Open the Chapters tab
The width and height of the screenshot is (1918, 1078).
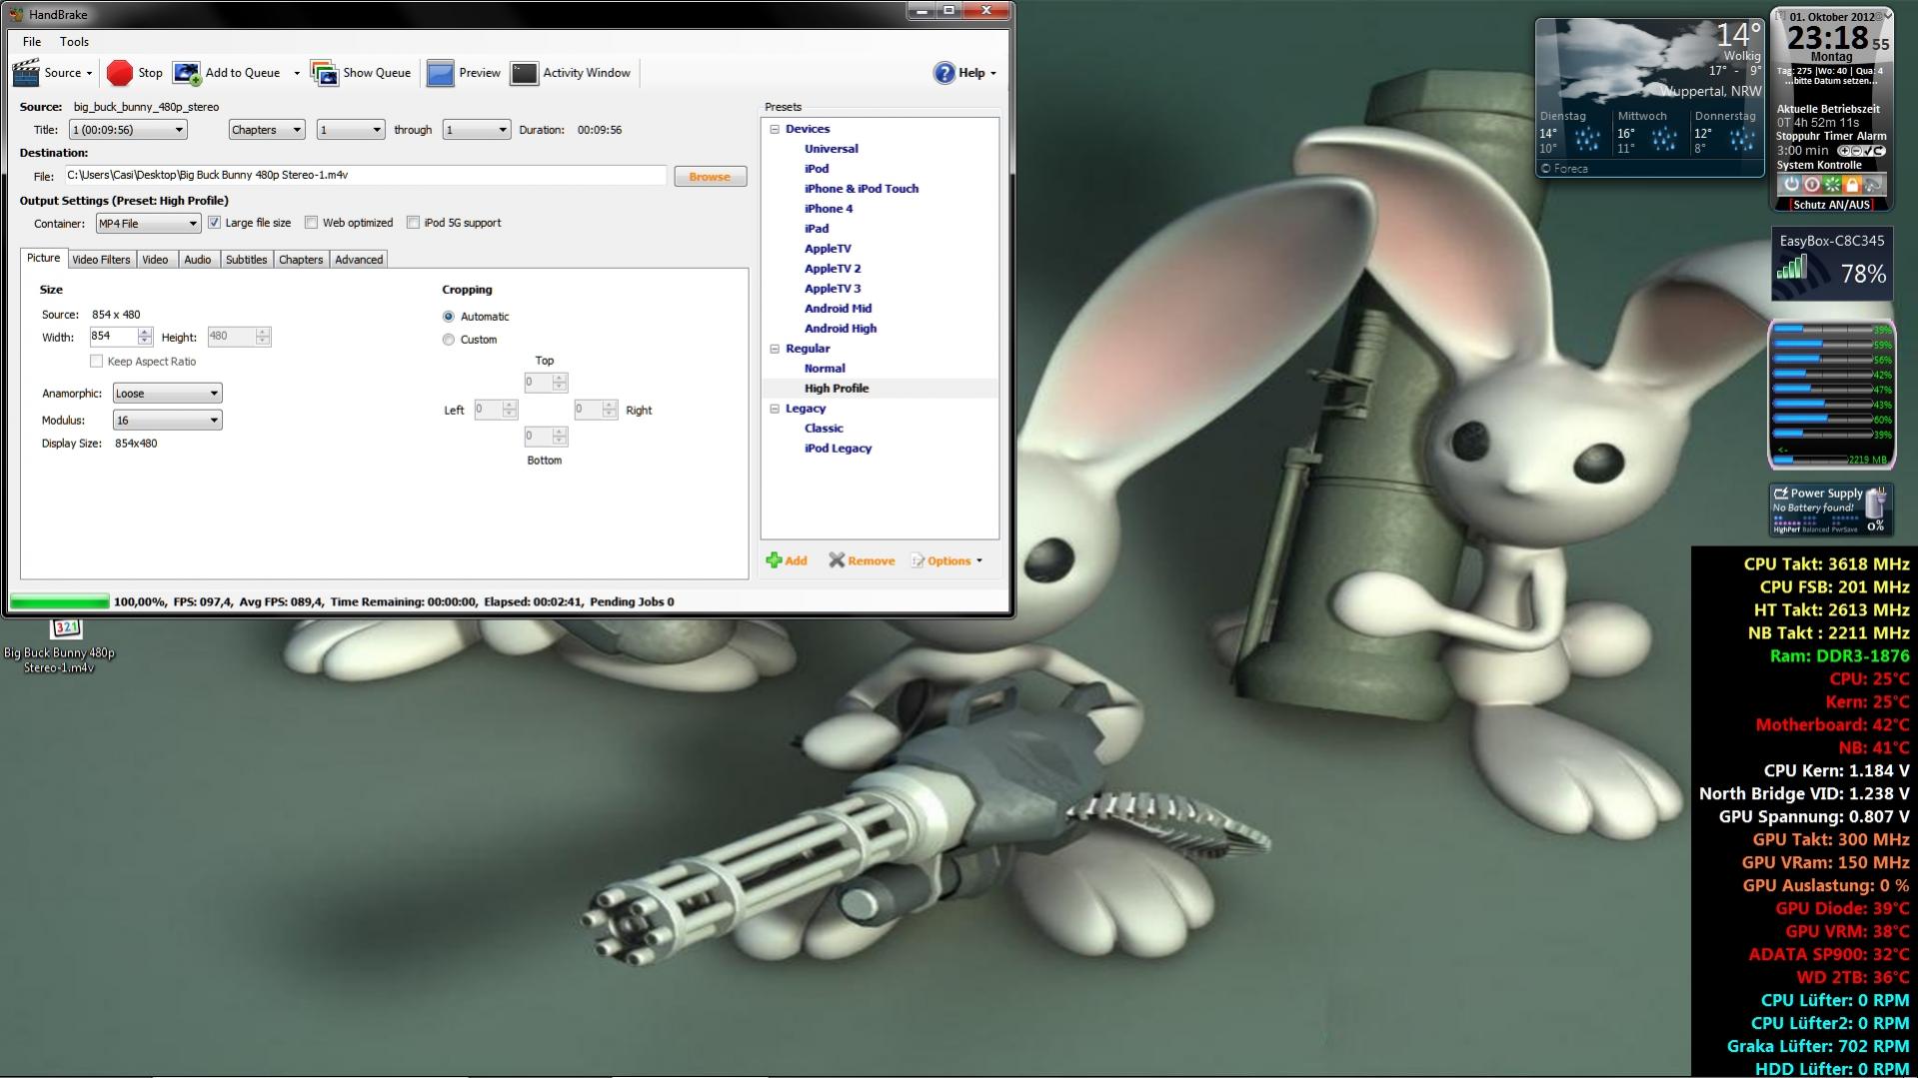[301, 260]
